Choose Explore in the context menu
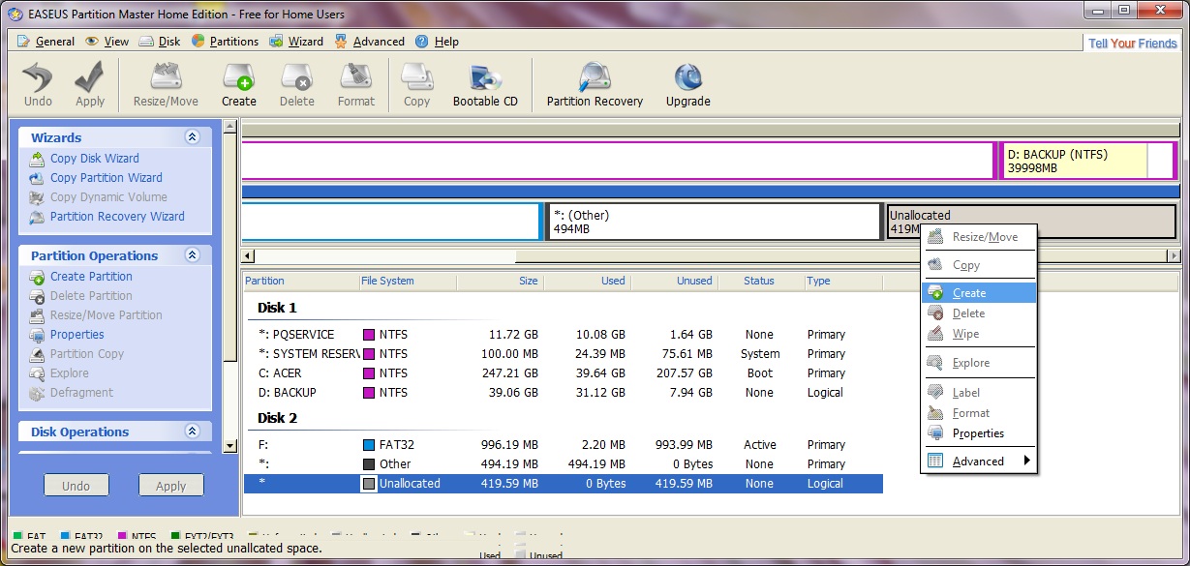The width and height of the screenshot is (1190, 566). [979, 363]
